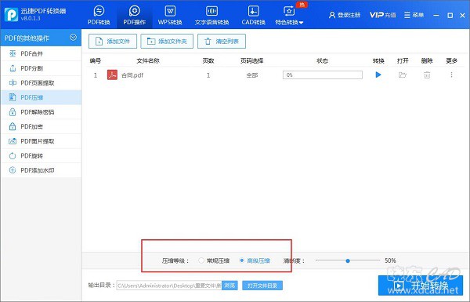The width and height of the screenshot is (470, 302).
Task: Click the 开始转换 button
Action: click(421, 286)
